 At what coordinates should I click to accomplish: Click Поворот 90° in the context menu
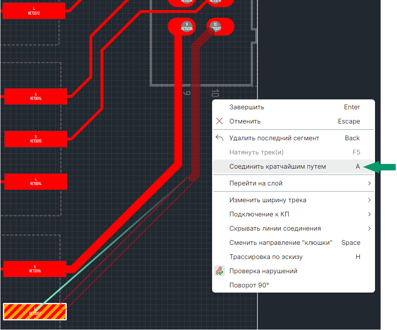point(249,285)
